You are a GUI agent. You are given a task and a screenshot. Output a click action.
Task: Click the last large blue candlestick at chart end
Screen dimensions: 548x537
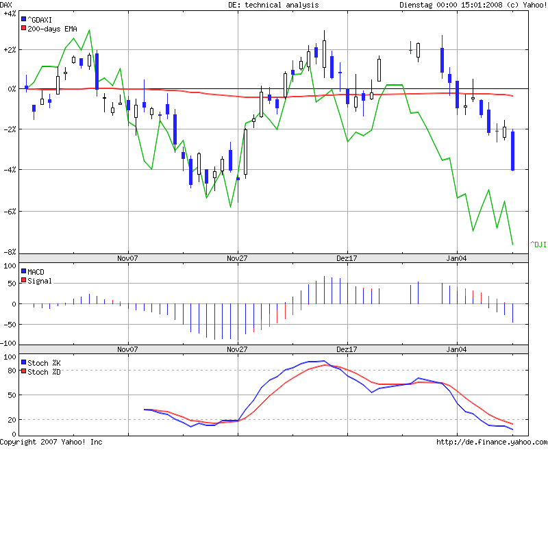[512, 151]
